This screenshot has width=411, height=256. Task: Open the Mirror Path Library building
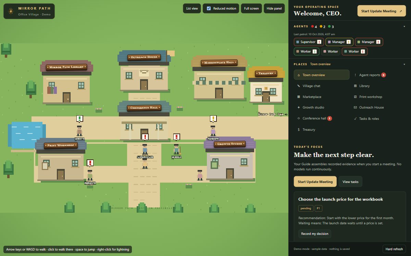click(x=66, y=82)
